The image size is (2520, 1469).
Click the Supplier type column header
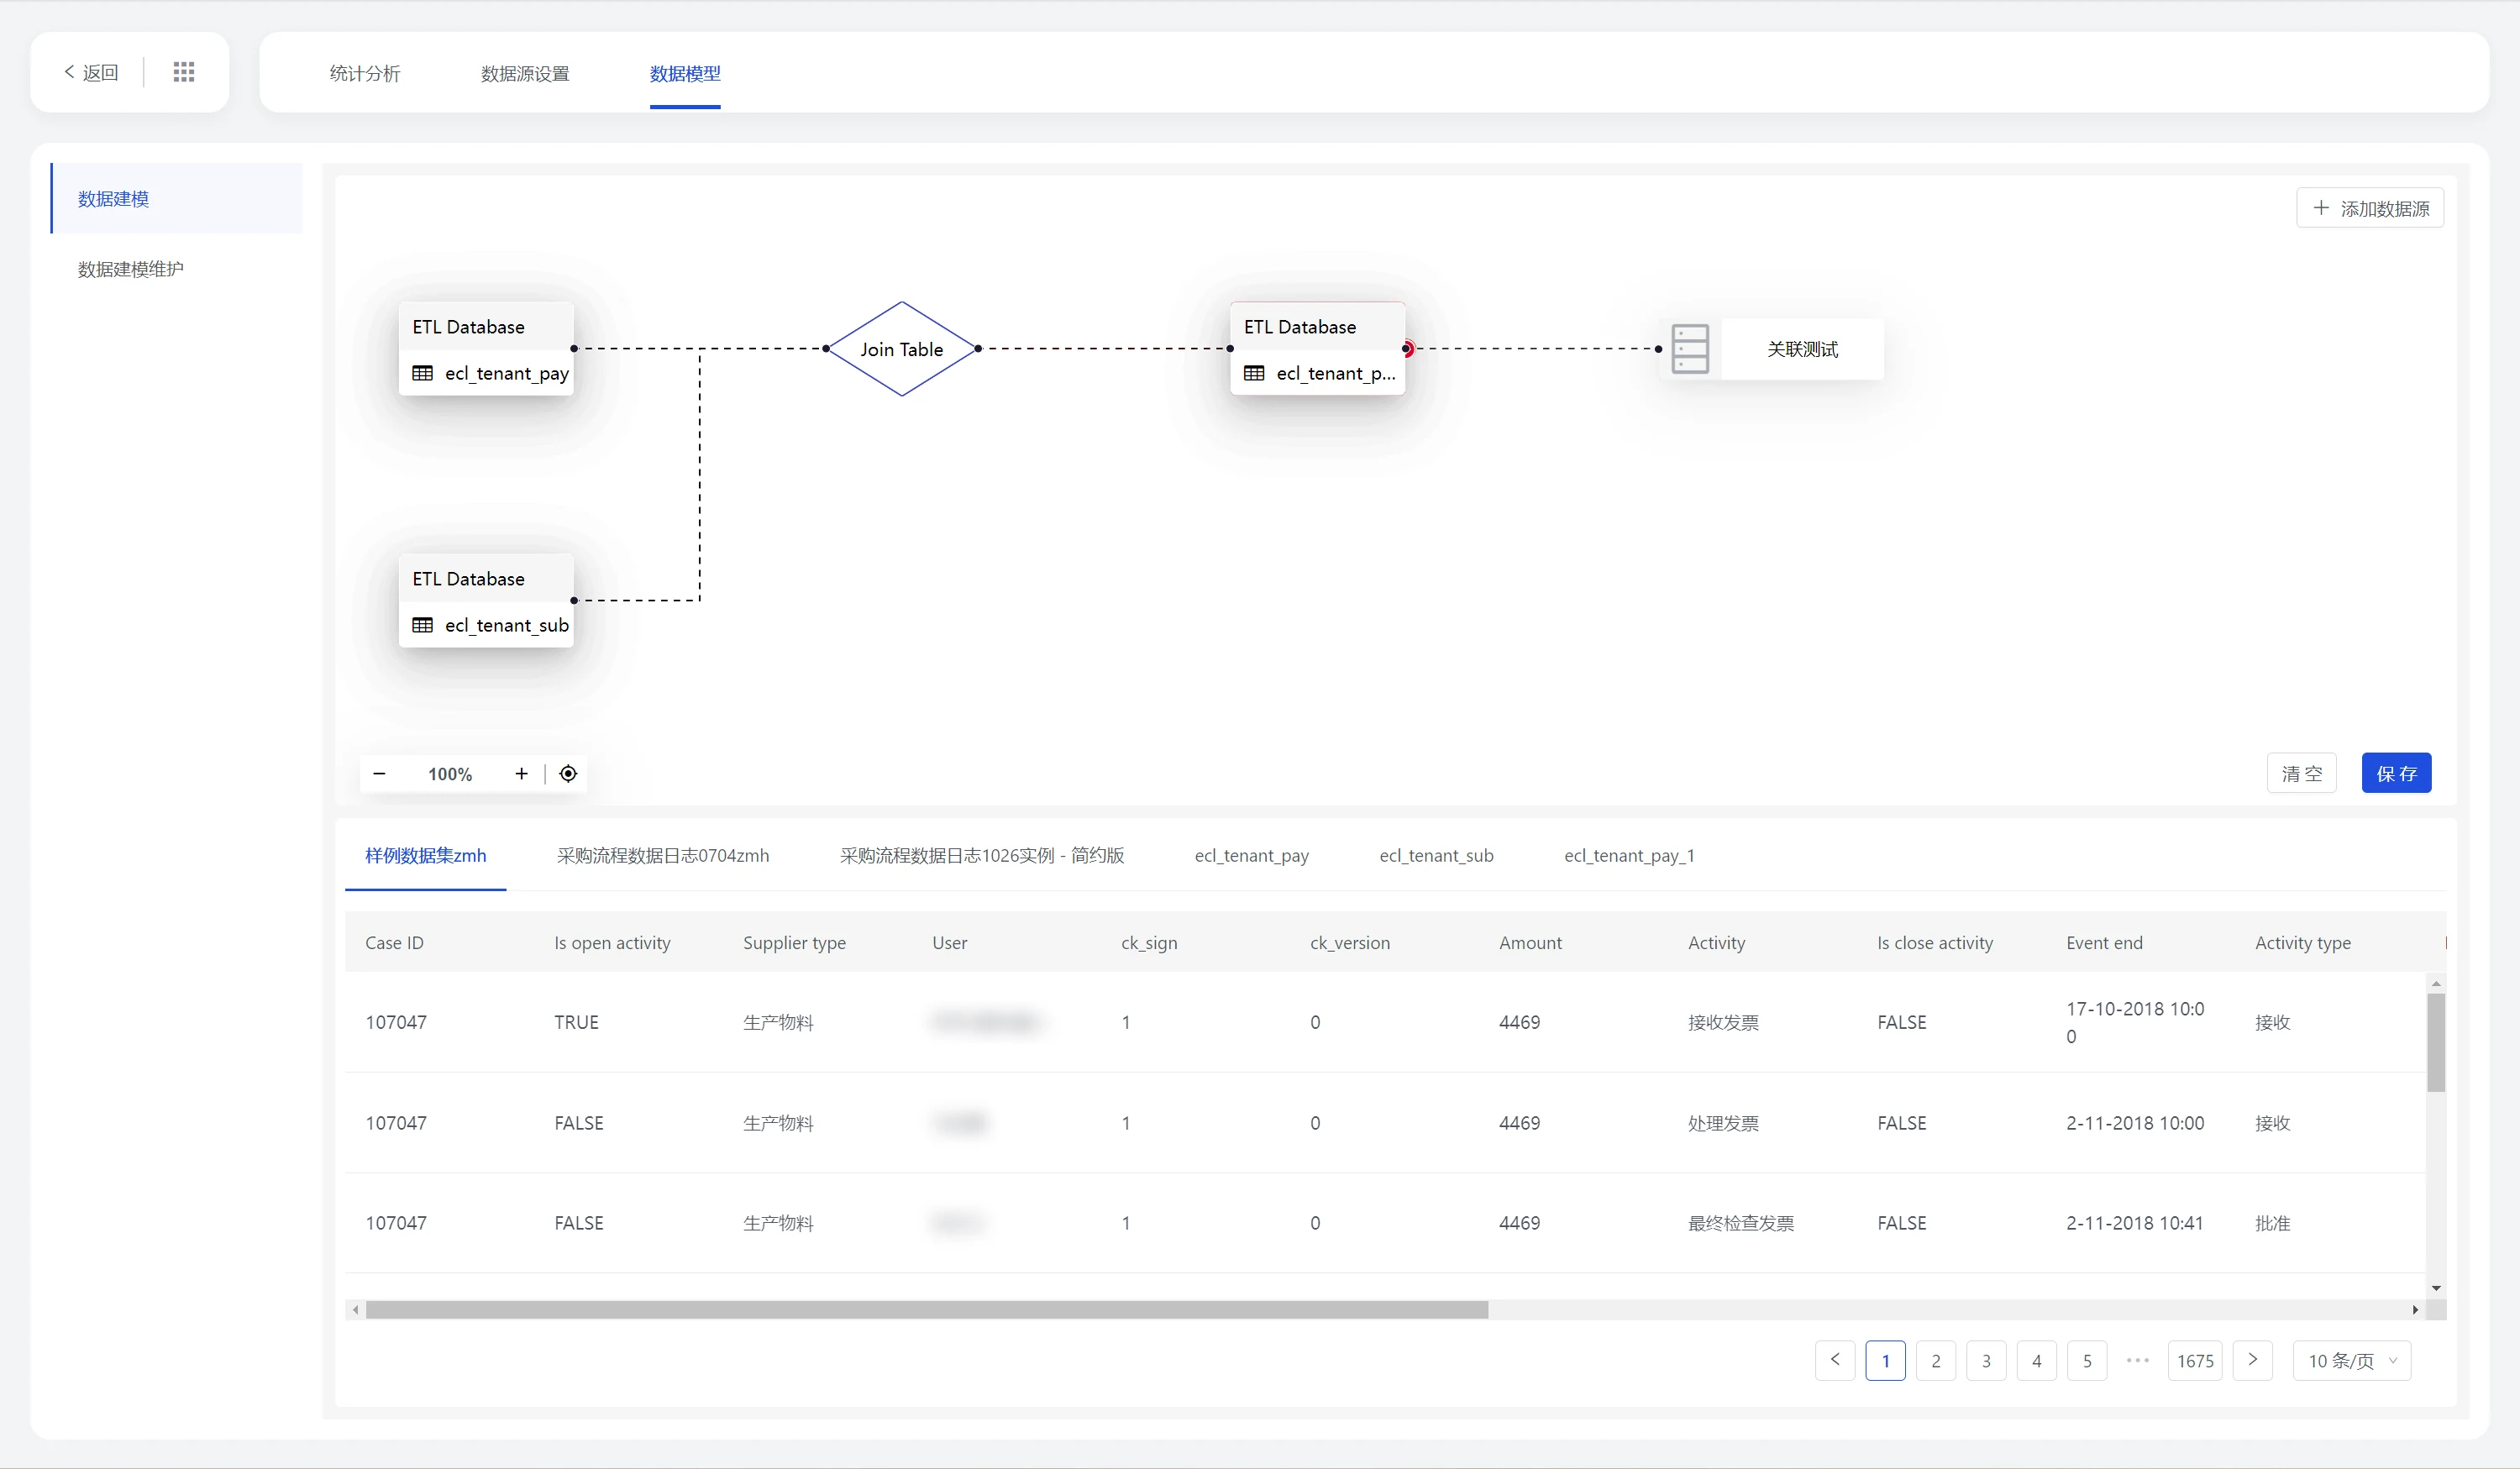pos(794,942)
